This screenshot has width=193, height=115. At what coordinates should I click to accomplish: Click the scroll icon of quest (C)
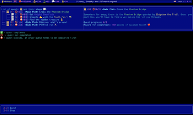point(8,25)
